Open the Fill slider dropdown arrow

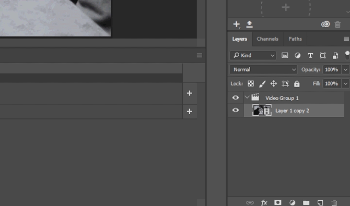[x=345, y=83]
